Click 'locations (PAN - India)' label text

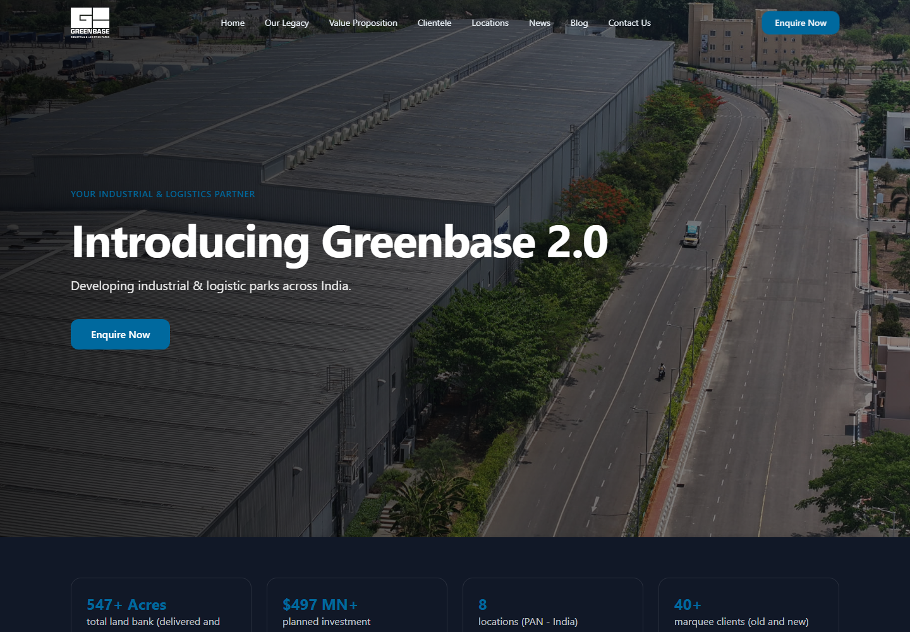[528, 622]
